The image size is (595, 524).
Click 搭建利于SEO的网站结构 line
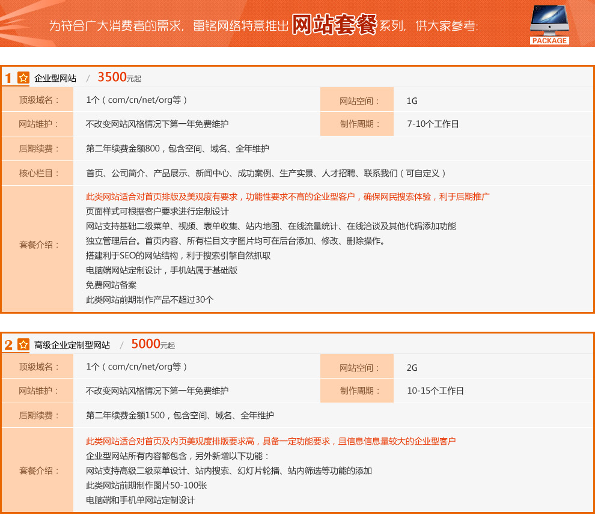coord(178,256)
